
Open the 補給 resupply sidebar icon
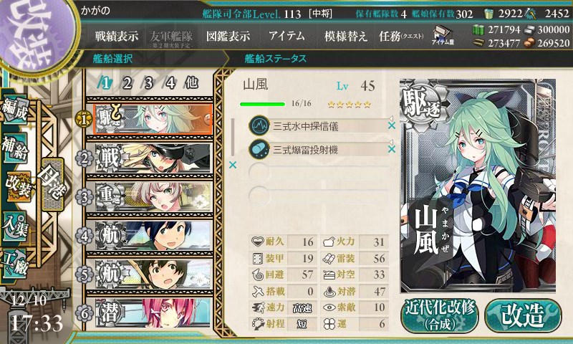(x=15, y=148)
